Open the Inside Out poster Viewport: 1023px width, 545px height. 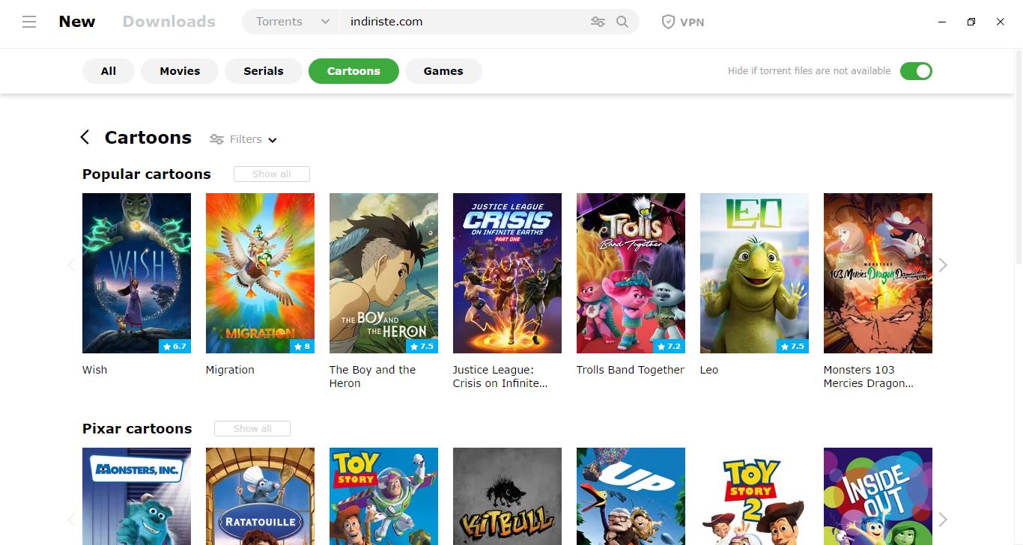pos(878,496)
